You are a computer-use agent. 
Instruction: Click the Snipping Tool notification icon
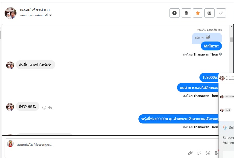pos(225,128)
